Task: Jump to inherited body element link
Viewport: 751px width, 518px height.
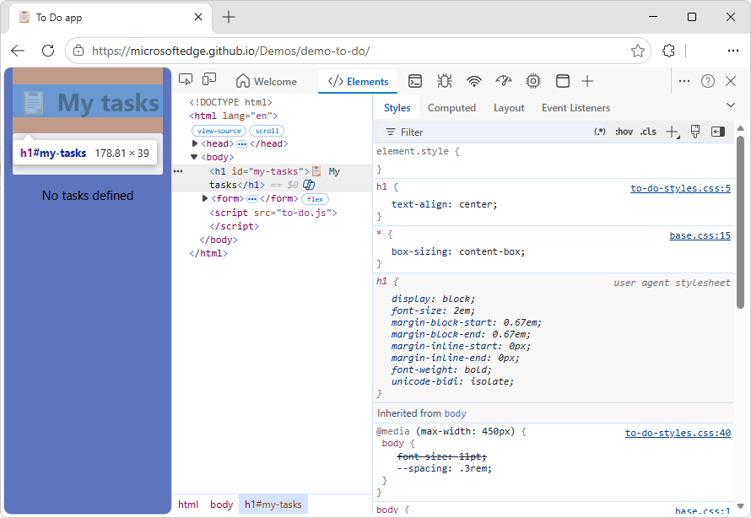Action: coord(455,413)
